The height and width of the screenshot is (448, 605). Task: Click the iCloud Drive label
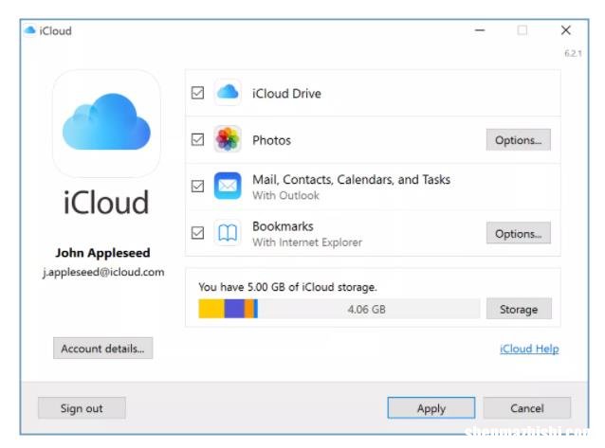286,94
